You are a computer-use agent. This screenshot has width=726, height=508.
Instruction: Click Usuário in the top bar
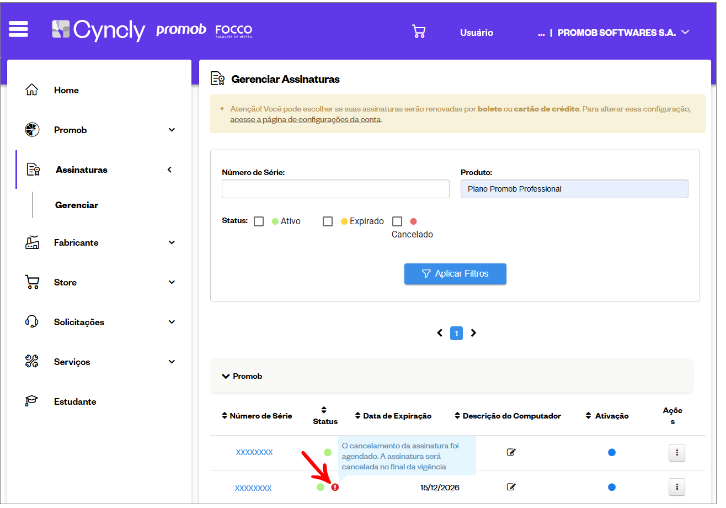[x=477, y=33]
